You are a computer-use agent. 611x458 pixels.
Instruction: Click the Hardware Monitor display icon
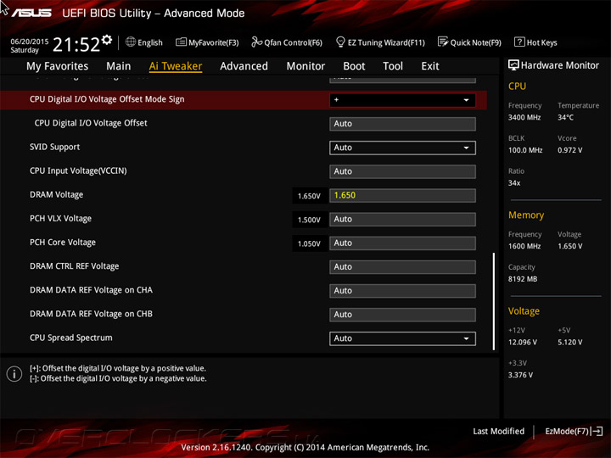point(513,65)
